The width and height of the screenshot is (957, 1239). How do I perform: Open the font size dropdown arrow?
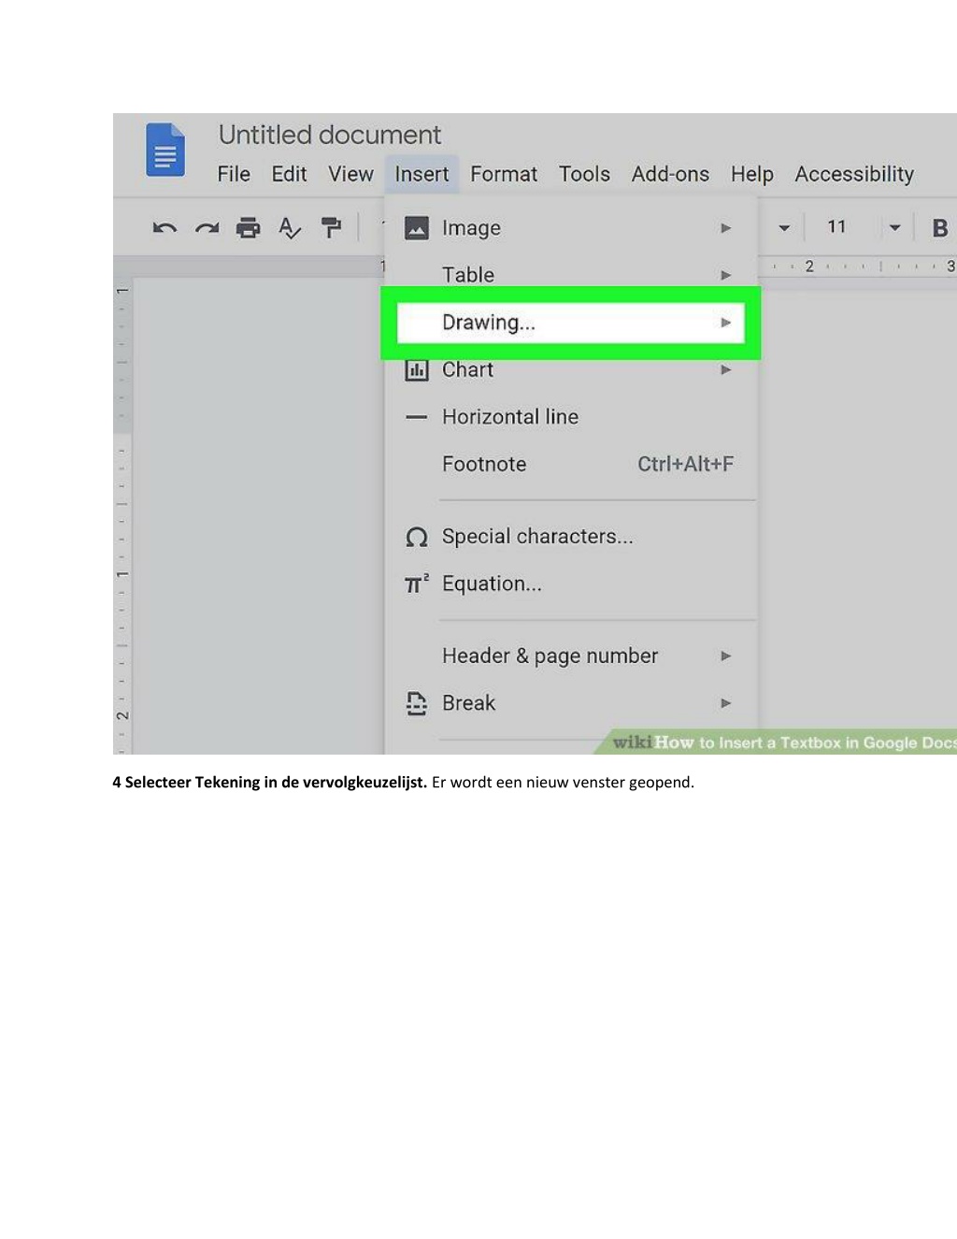tap(894, 227)
